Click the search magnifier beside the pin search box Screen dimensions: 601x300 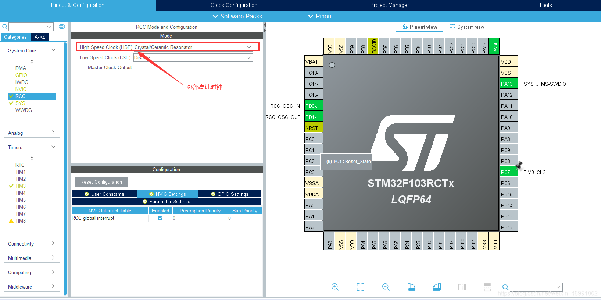(505, 287)
